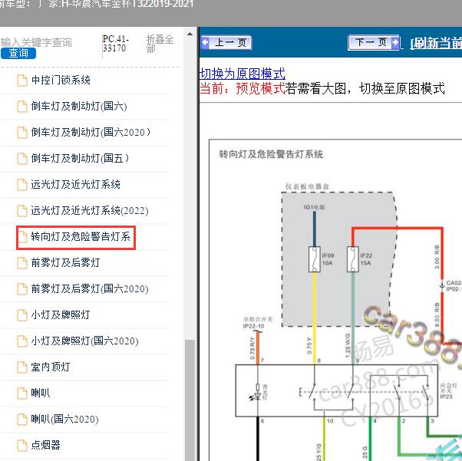Focus the 输入关键字查询 keyword search field
This screenshot has height=461, width=462.
click(x=36, y=42)
